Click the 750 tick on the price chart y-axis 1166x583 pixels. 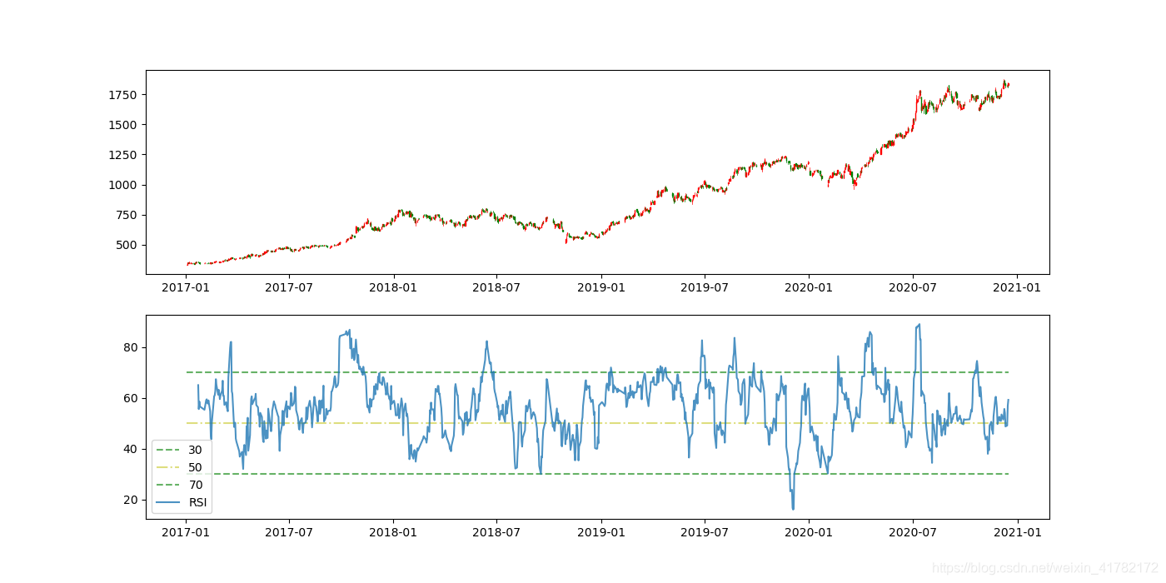coord(127,215)
